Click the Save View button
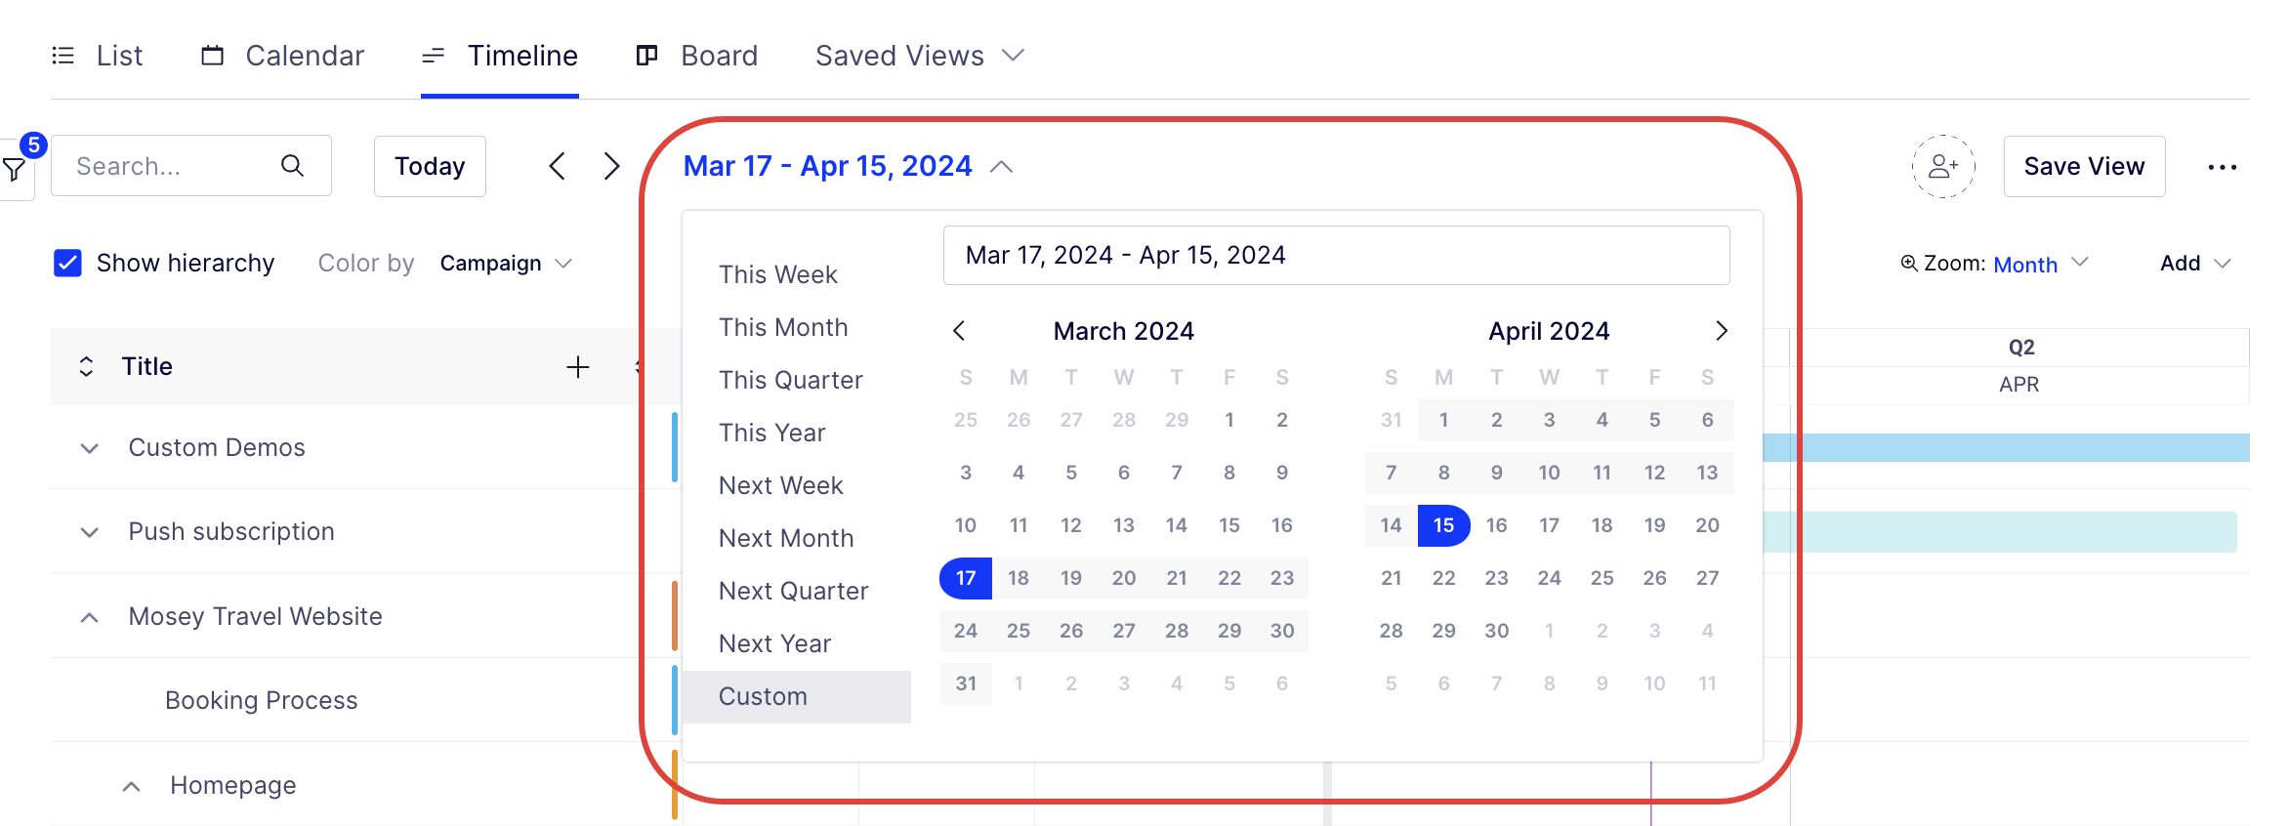 point(2084,166)
